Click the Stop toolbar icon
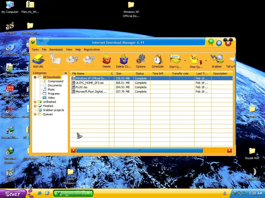Image resolution: width=265 pixels, height=198 pixels. click(x=72, y=61)
